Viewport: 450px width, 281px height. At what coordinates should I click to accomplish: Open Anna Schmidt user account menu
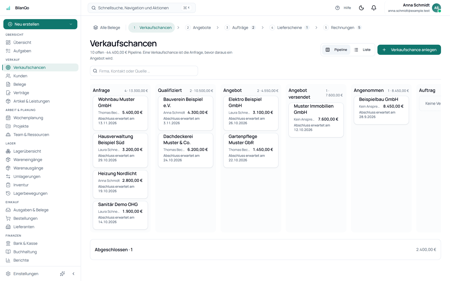tap(414, 8)
